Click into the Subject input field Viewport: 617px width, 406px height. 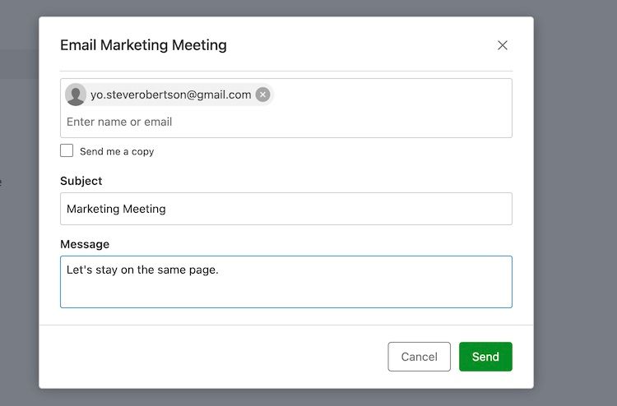pyautogui.click(x=286, y=209)
